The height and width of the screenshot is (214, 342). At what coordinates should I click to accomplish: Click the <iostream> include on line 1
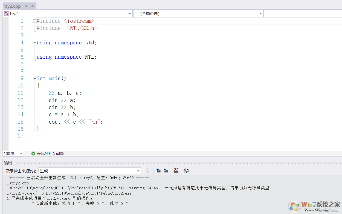(79, 21)
